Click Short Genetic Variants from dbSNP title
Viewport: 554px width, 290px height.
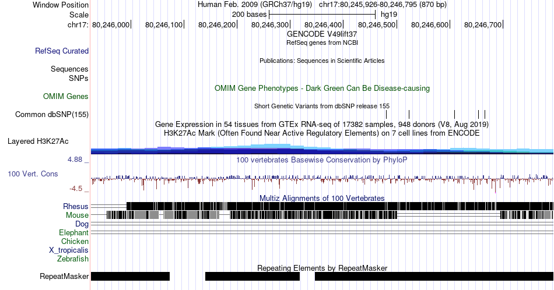coord(322,106)
